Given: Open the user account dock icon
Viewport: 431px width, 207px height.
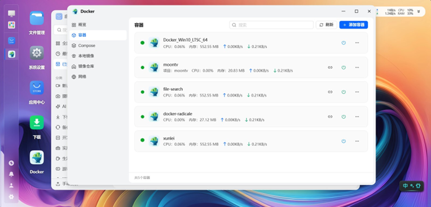Looking at the screenshot, I should click(11, 186).
